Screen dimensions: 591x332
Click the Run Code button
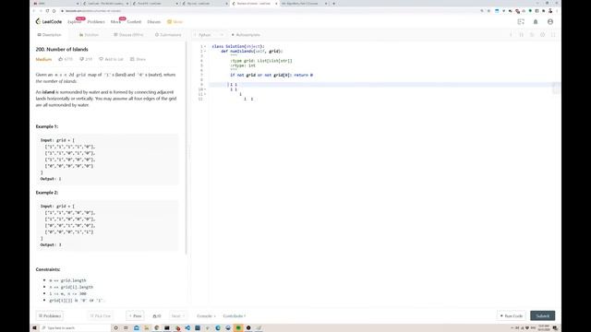[511, 315]
